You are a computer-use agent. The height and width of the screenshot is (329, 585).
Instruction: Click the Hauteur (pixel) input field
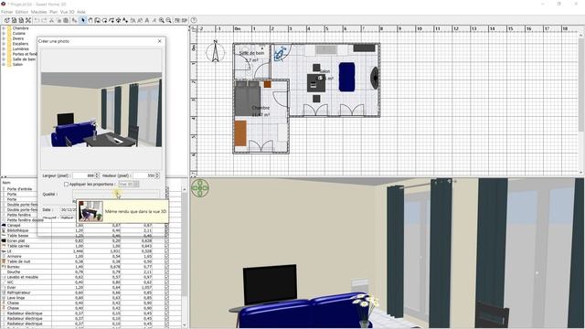pyautogui.click(x=144, y=175)
